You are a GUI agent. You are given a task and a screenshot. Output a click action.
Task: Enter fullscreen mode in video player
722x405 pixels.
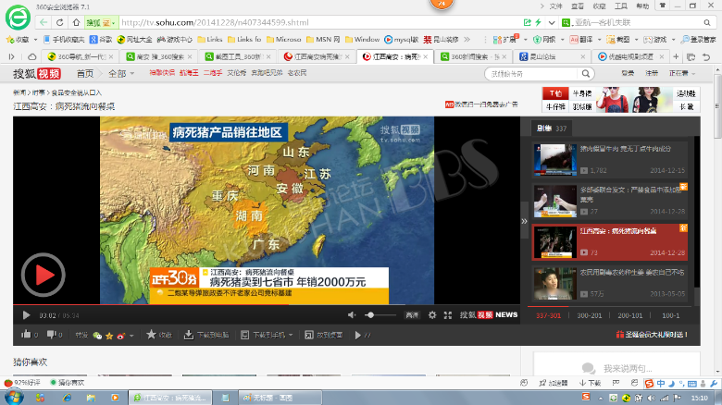pos(449,315)
